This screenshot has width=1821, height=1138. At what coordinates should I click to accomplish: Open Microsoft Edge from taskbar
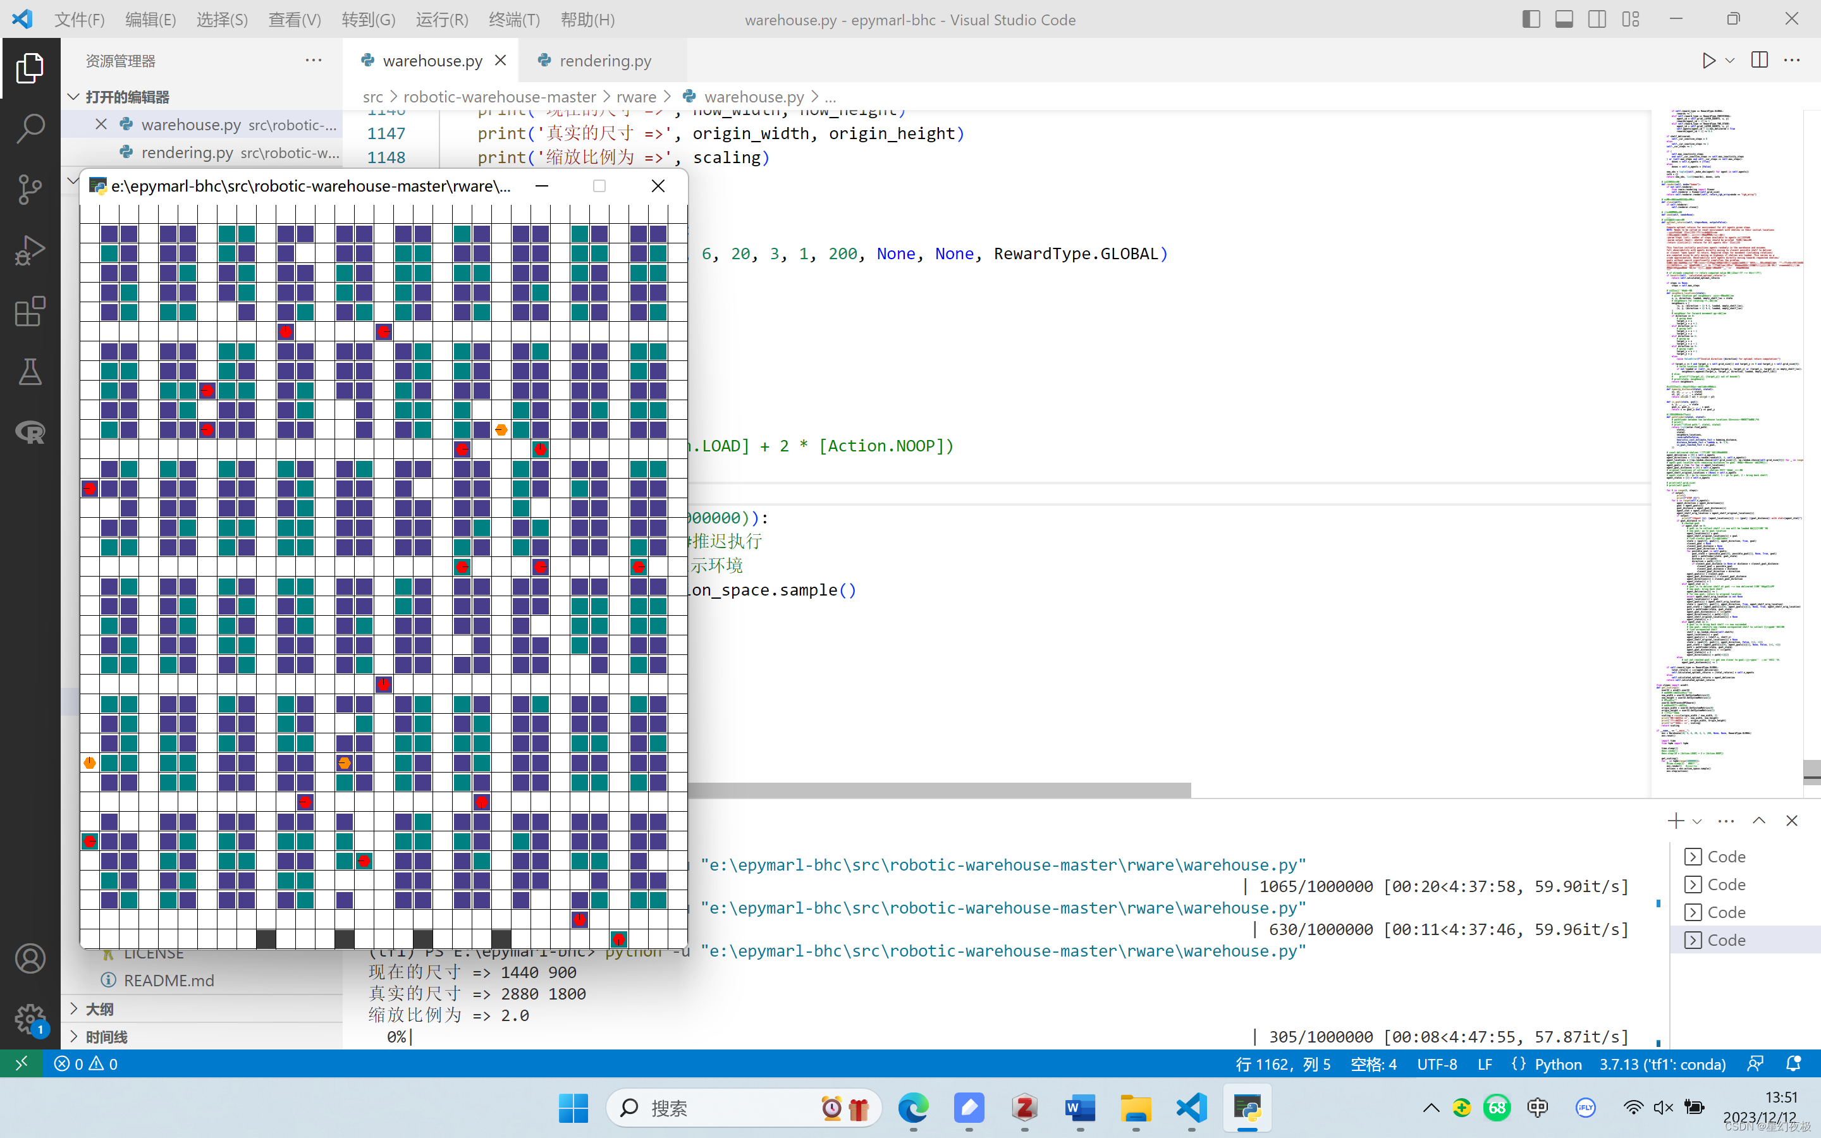tap(913, 1107)
